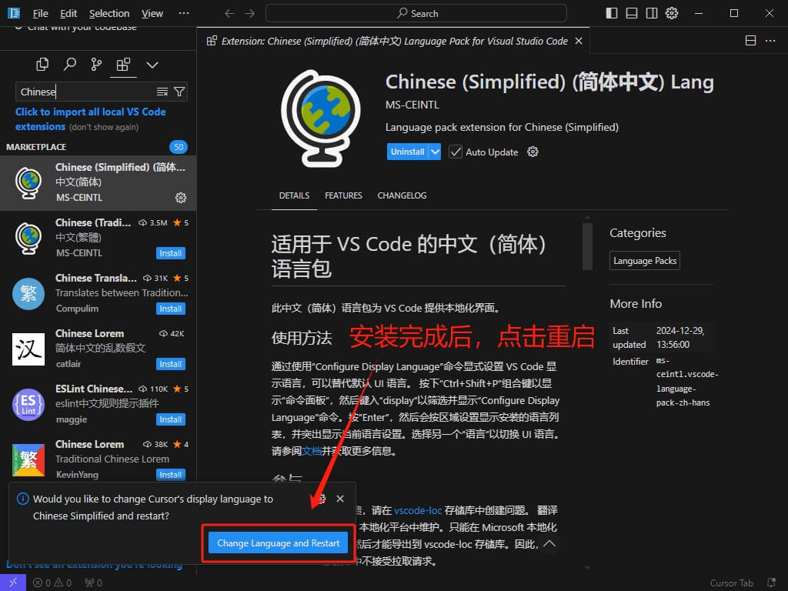This screenshot has height=591, width=788.
Task: Open the 文档 documentation link
Action: click(312, 451)
